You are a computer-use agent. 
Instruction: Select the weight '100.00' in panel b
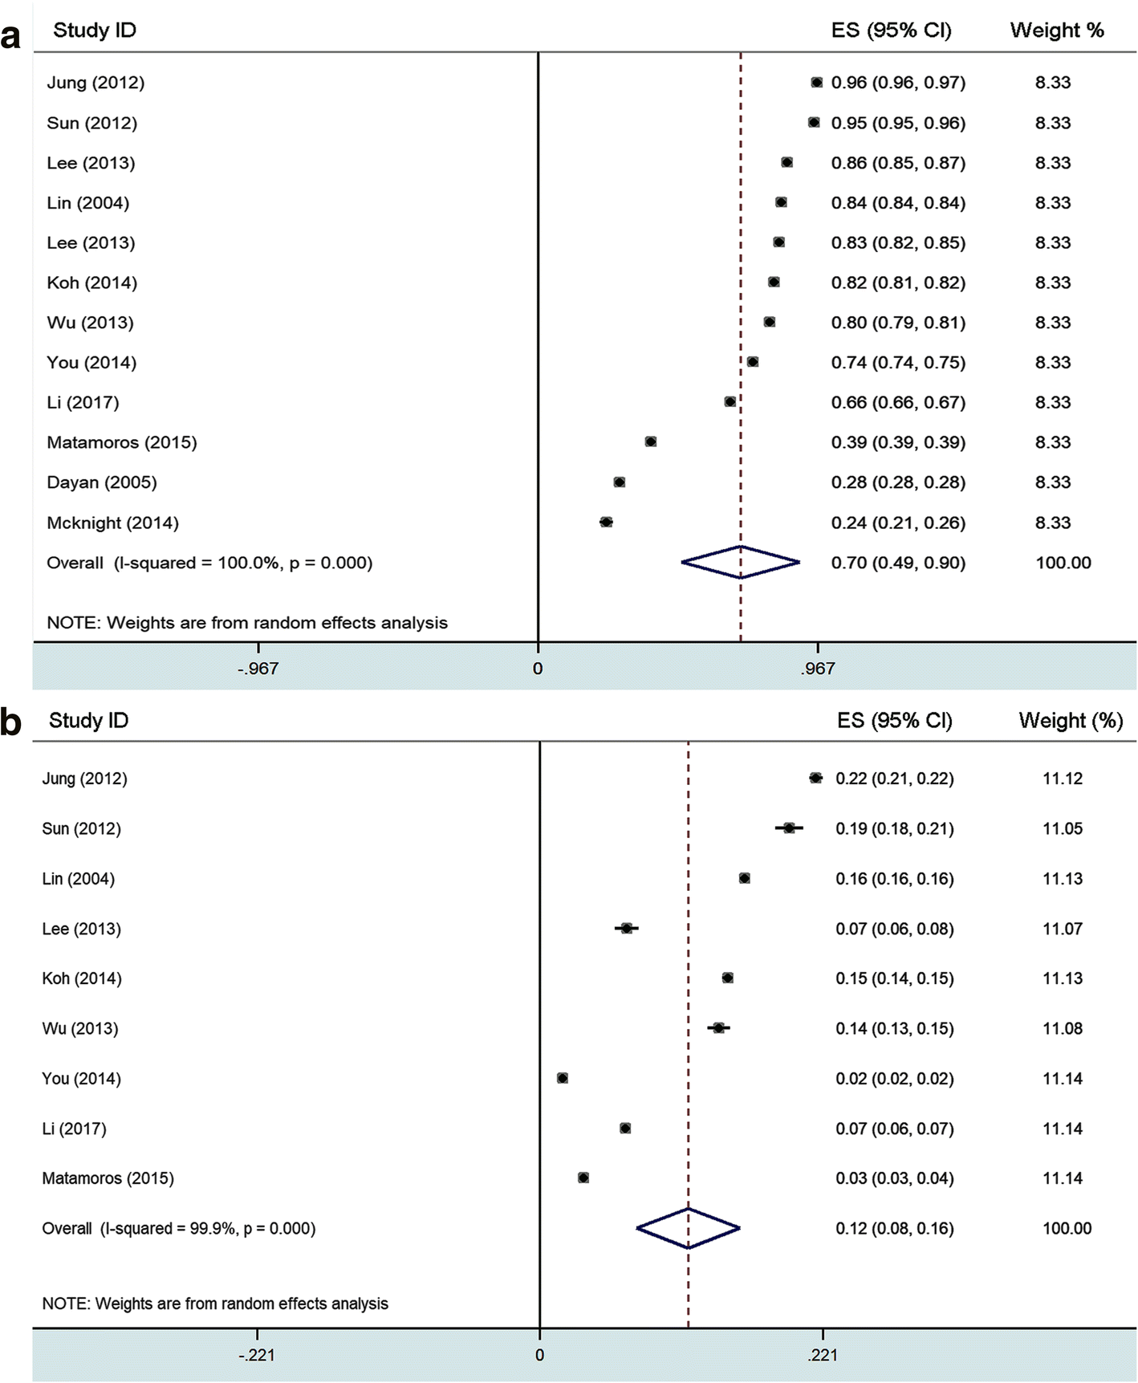click(1067, 1228)
